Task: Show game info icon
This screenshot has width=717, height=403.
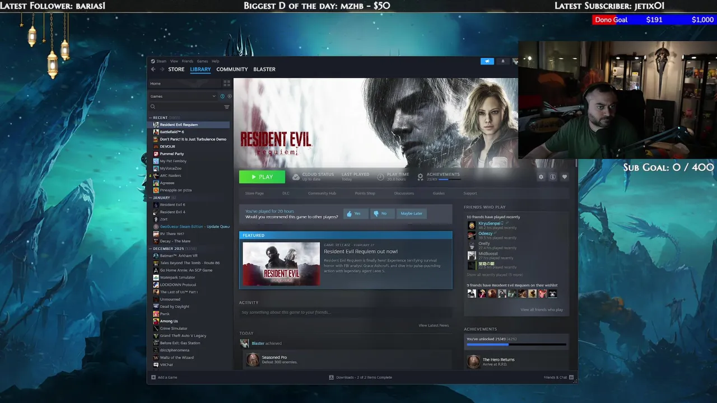Action: pyautogui.click(x=553, y=177)
